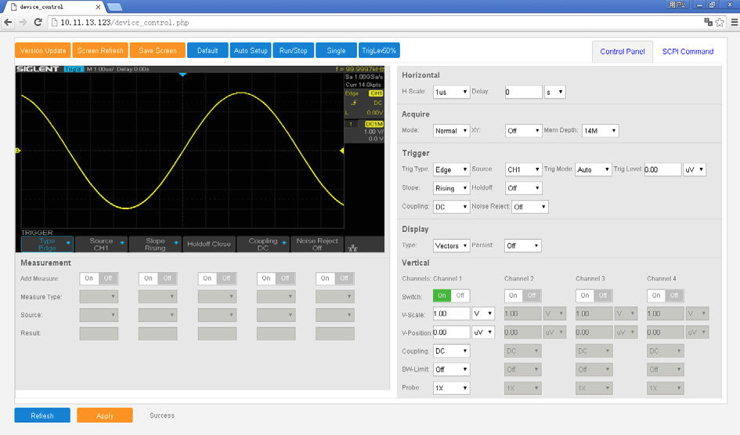This screenshot has height=435, width=740.
Task: Open the Delay unit dropdown
Action: (x=555, y=92)
